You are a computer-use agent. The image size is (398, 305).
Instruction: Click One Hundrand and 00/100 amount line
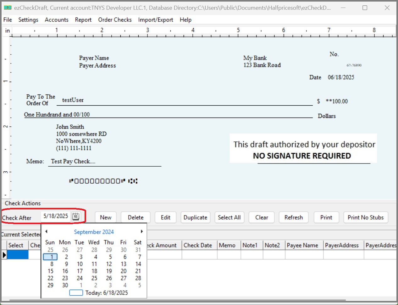click(57, 114)
